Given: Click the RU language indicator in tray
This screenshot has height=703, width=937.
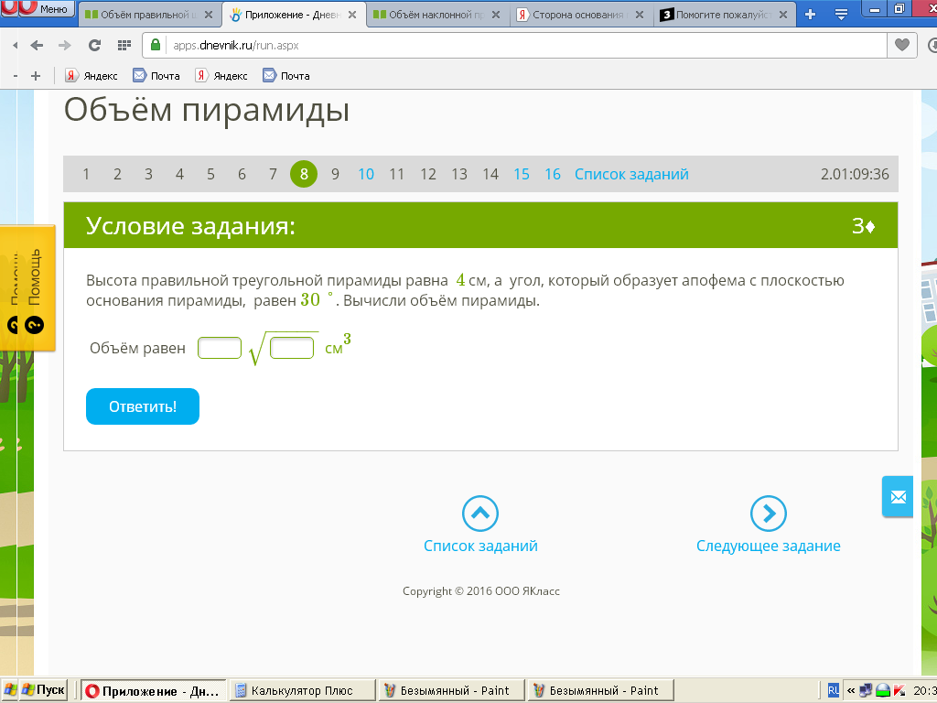Looking at the screenshot, I should pos(833,690).
